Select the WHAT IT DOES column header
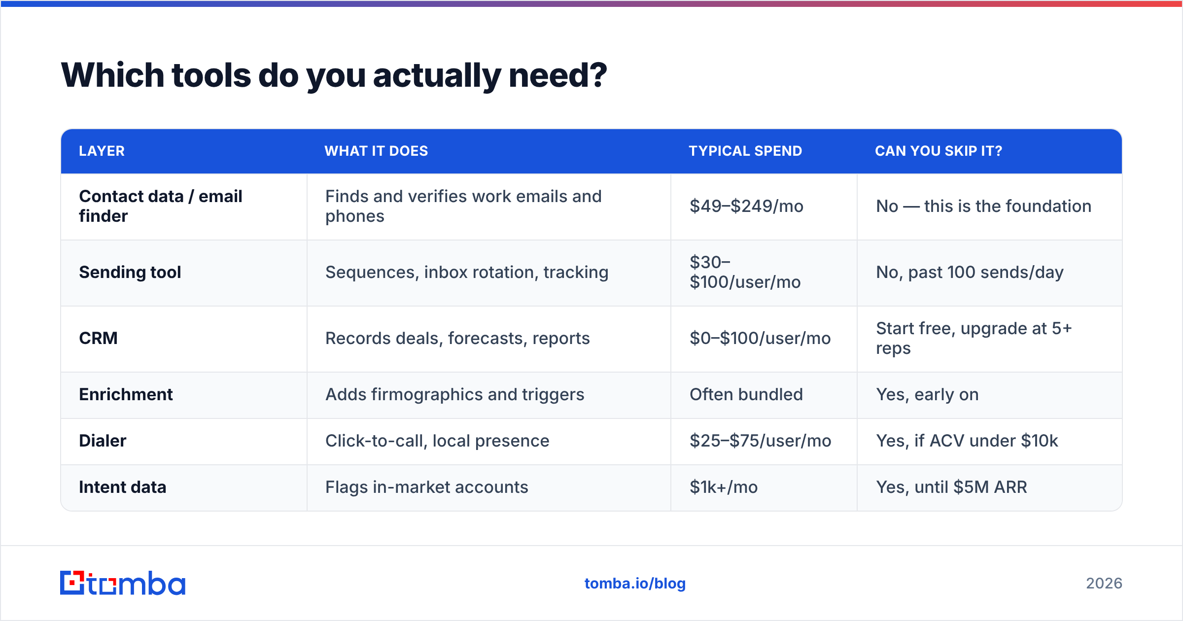1183x621 pixels. point(376,151)
